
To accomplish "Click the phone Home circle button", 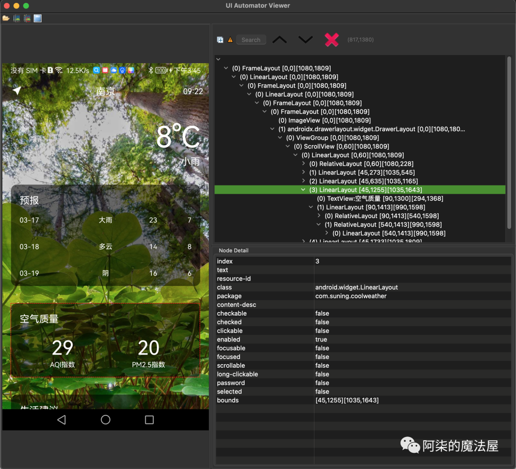I will pos(106,420).
